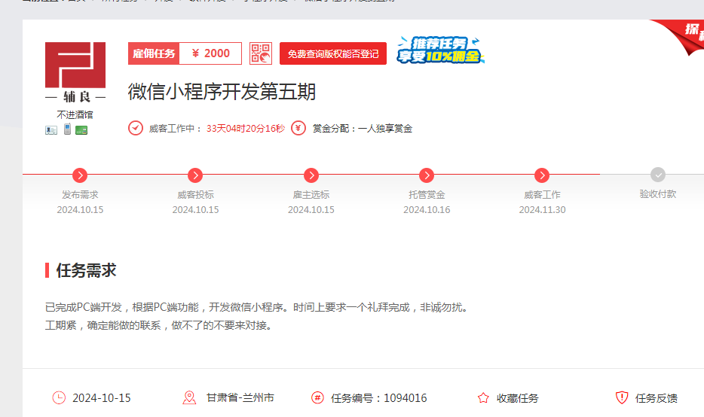Click the 托管赏金 step label
The height and width of the screenshot is (417, 704).
(x=427, y=195)
